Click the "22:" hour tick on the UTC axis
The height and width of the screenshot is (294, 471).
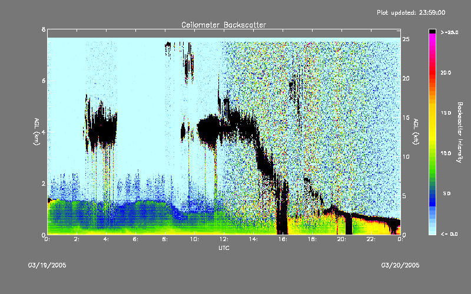point(372,239)
